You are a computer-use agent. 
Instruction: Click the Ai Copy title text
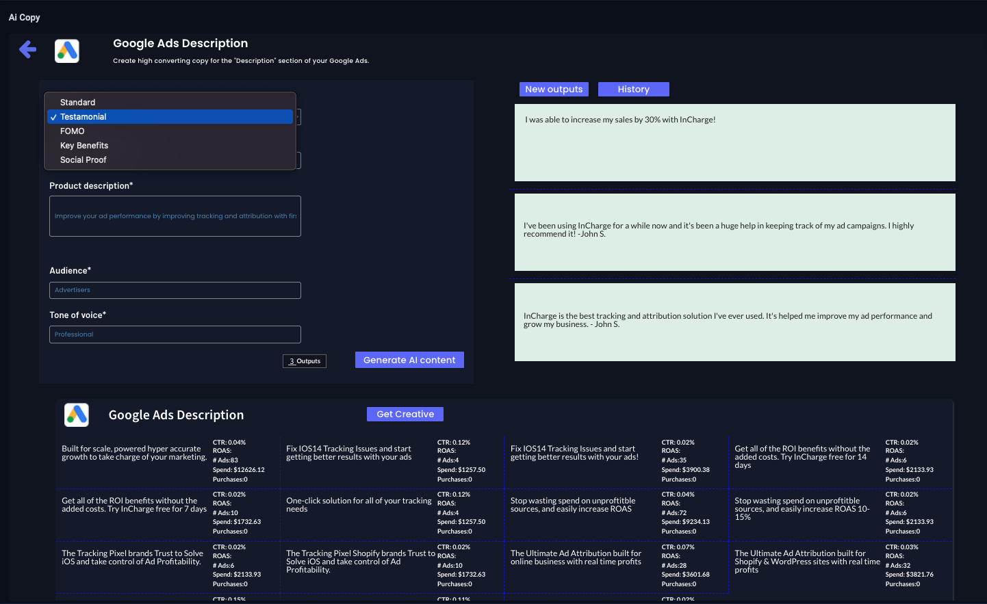(x=25, y=18)
